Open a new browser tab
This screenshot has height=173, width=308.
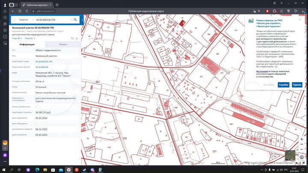pos(57,5)
